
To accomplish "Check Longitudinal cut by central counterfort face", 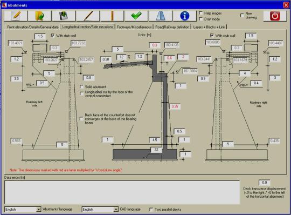I will point(81,93).
